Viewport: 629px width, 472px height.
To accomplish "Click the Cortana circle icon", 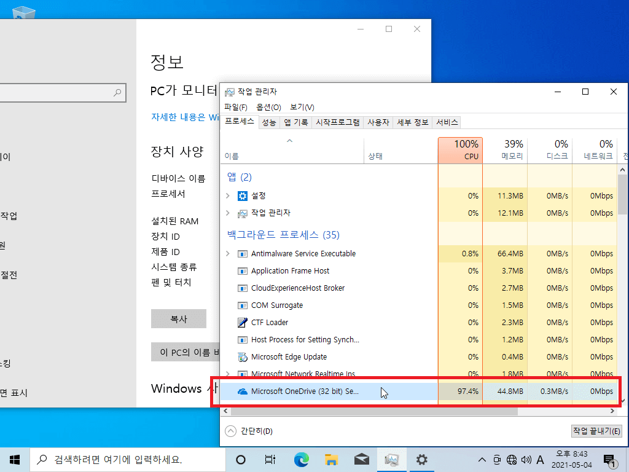I will pyautogui.click(x=241, y=460).
